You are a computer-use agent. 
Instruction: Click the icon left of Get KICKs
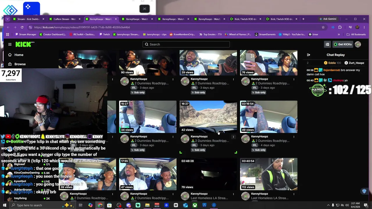(x=327, y=44)
